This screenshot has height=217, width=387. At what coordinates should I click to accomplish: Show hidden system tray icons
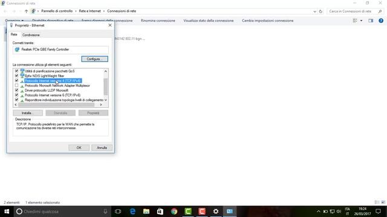tap(319, 212)
